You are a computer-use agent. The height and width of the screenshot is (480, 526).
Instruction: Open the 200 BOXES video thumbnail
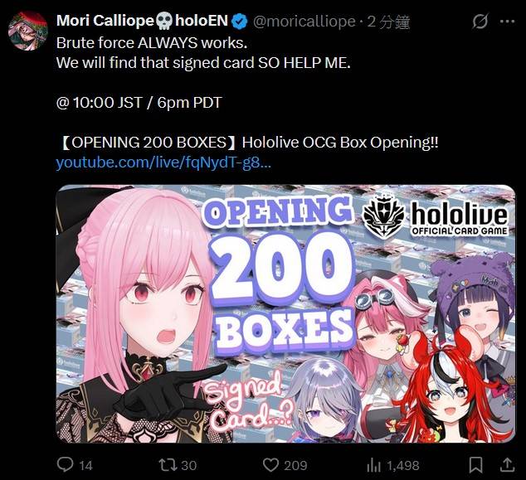tap(285, 313)
